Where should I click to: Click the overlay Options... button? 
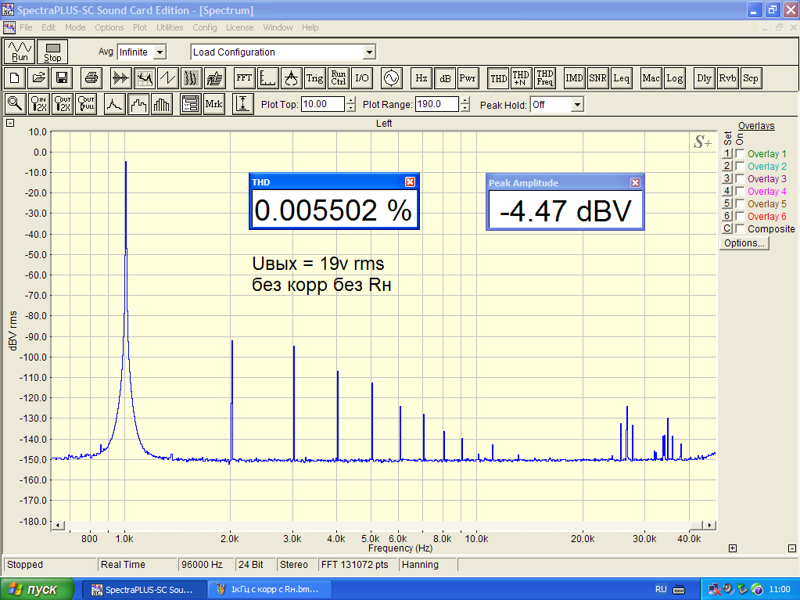(x=744, y=243)
